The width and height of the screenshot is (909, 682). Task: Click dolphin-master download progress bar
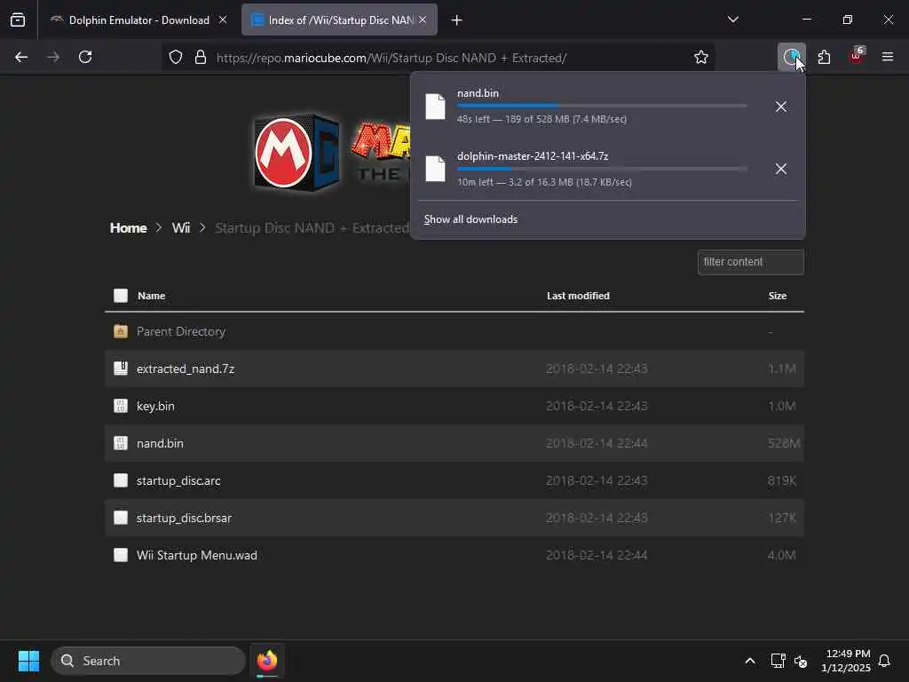(602, 169)
